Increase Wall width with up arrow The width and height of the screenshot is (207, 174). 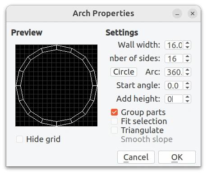tap(187, 43)
